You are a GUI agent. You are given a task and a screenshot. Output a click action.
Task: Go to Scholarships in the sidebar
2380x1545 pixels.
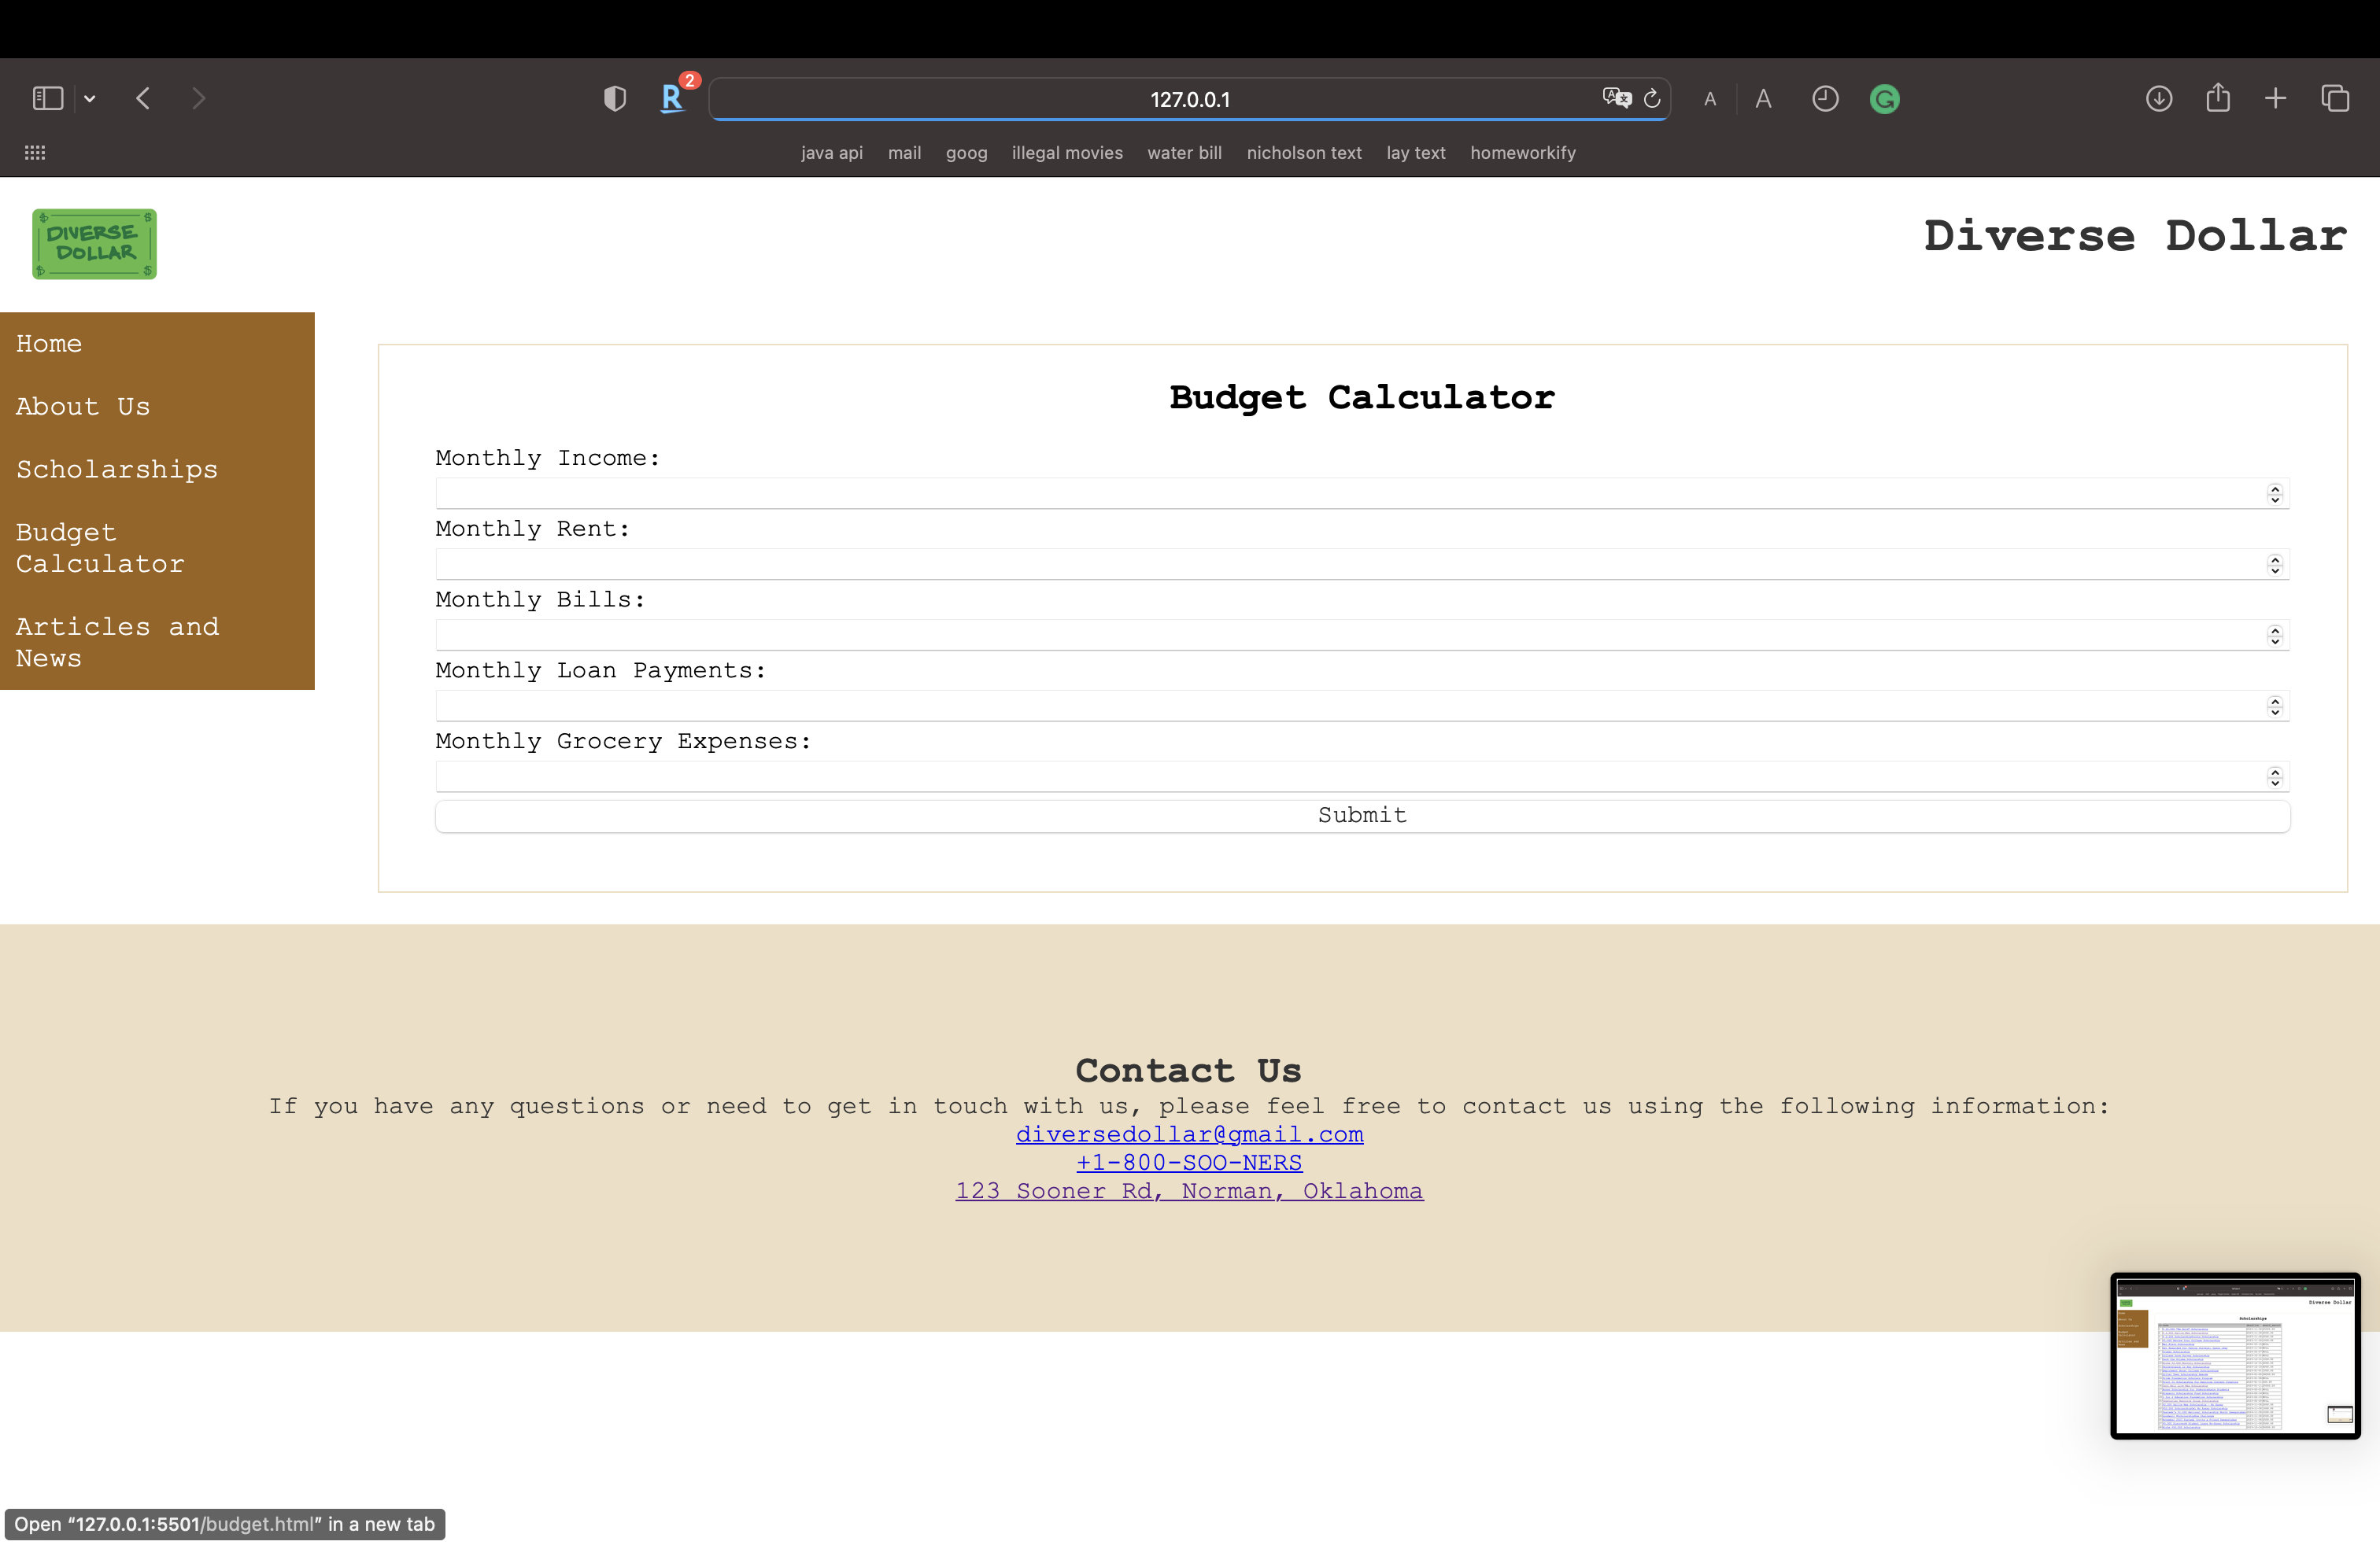117,470
